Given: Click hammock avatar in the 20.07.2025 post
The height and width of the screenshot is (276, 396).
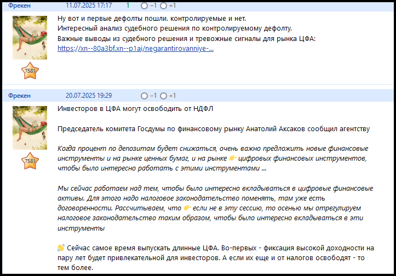Looking at the screenshot, I should tap(30, 128).
